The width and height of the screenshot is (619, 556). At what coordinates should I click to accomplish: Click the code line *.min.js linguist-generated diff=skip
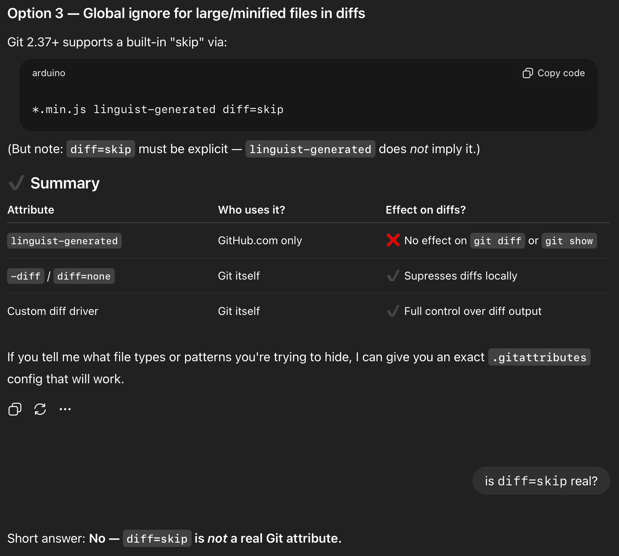coord(158,110)
